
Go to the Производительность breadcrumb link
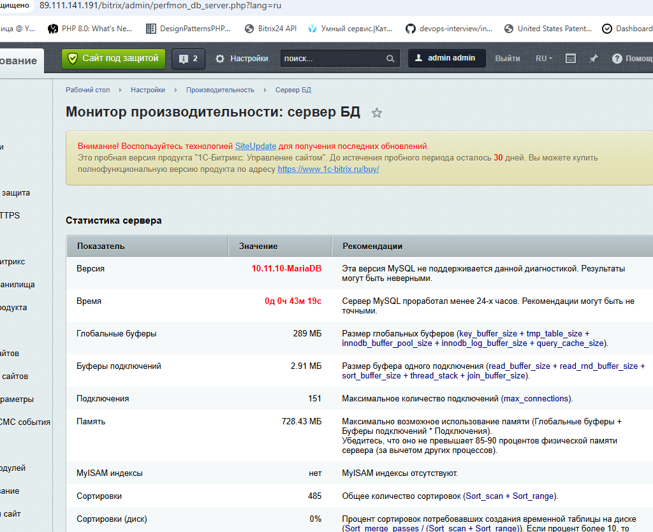220,90
